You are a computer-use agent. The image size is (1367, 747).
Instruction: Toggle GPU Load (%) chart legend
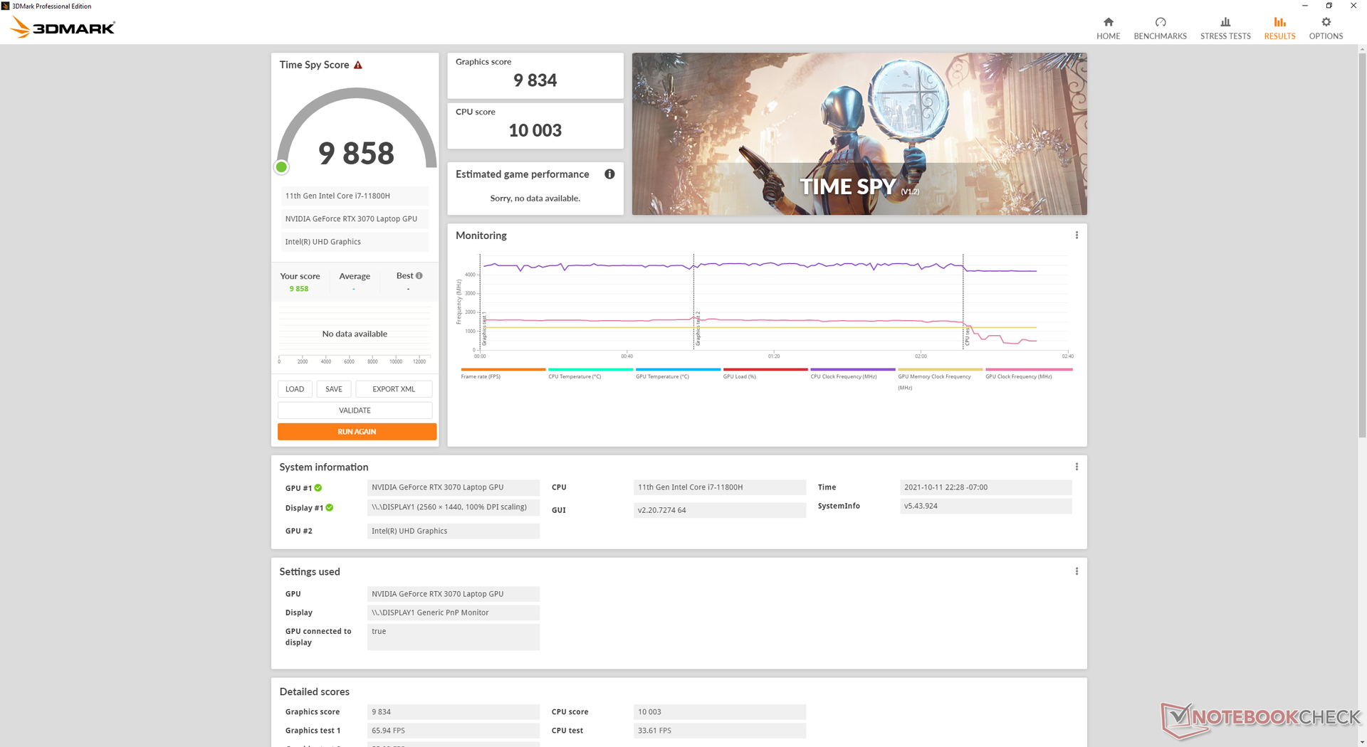pos(765,373)
